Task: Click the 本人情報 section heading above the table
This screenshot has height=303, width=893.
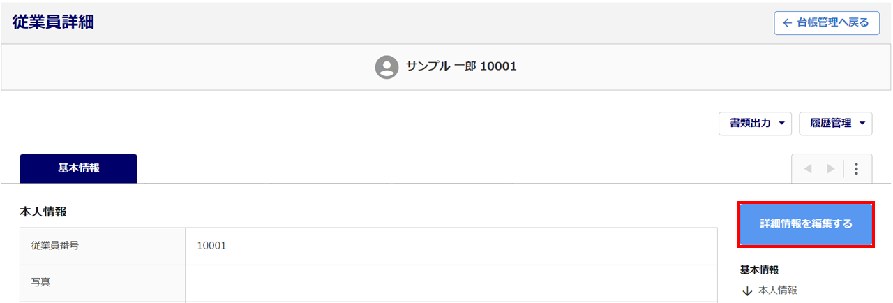Action: [x=43, y=211]
